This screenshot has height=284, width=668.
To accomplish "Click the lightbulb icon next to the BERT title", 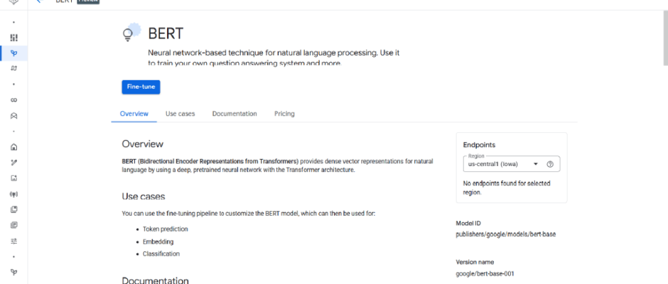I will coord(129,33).
